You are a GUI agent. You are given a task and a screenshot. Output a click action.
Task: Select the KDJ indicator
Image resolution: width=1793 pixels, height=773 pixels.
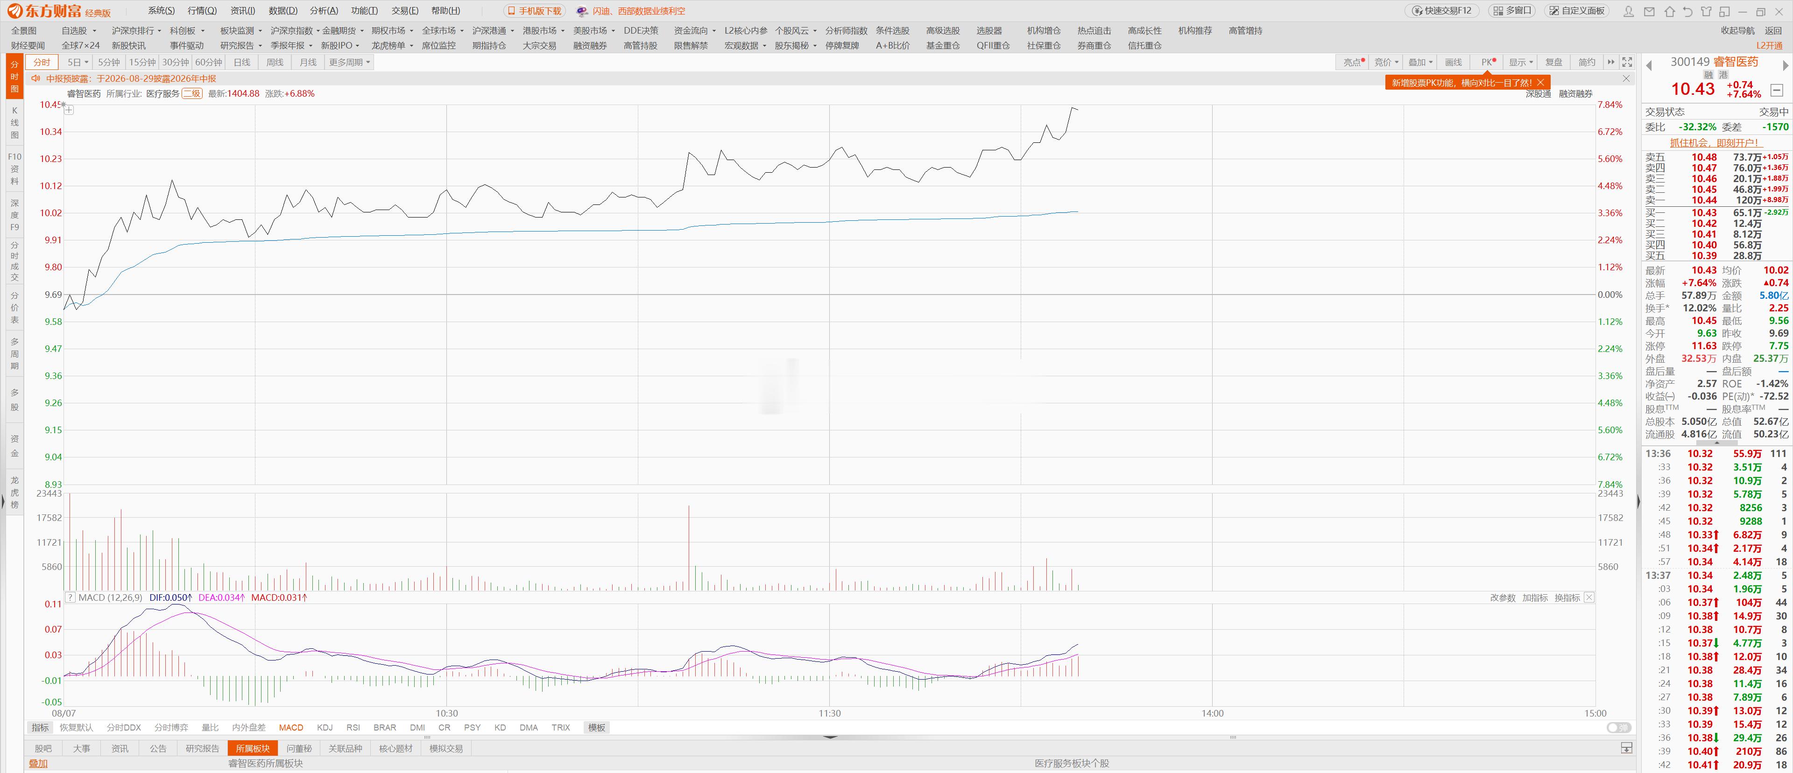coord(325,727)
